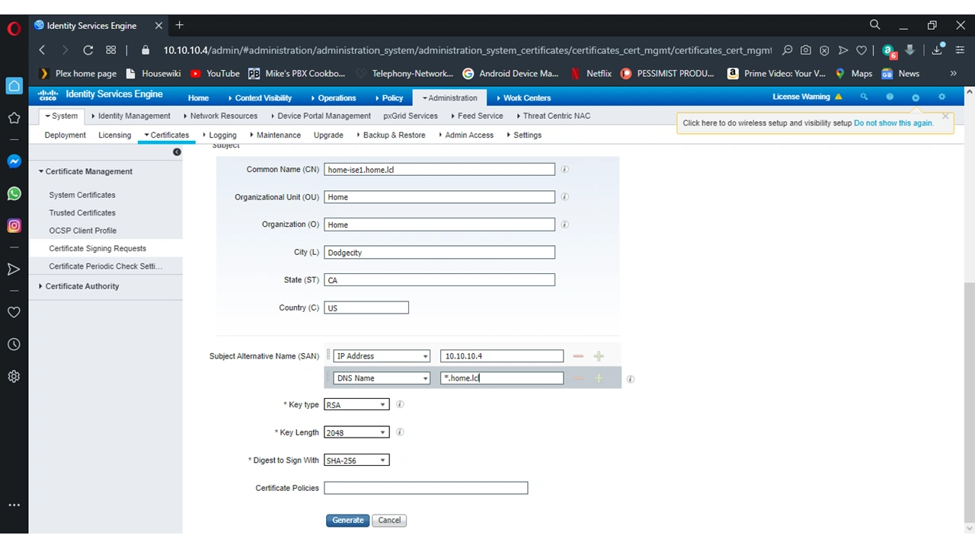
Task: Open My Flow arrow icon in sidebar
Action: tap(14, 269)
